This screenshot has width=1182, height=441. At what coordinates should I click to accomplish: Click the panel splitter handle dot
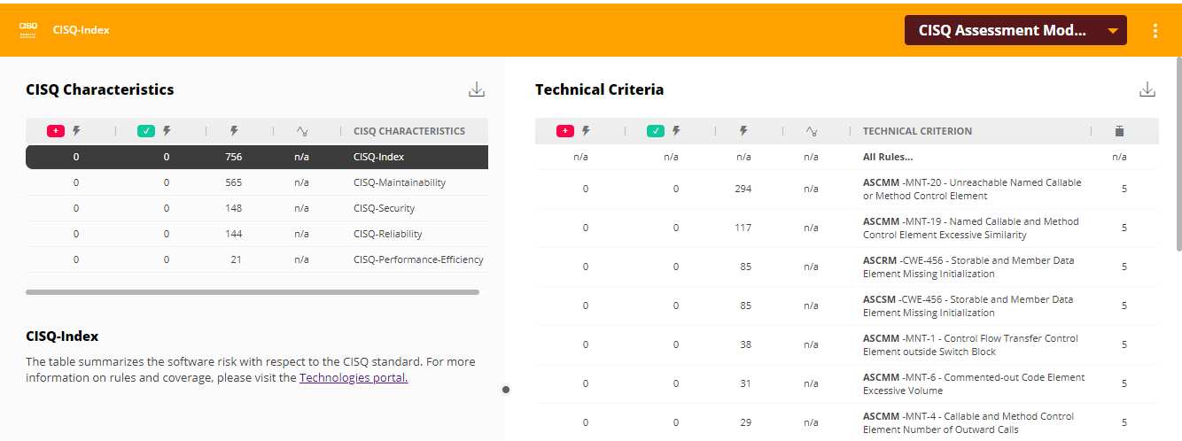[506, 389]
